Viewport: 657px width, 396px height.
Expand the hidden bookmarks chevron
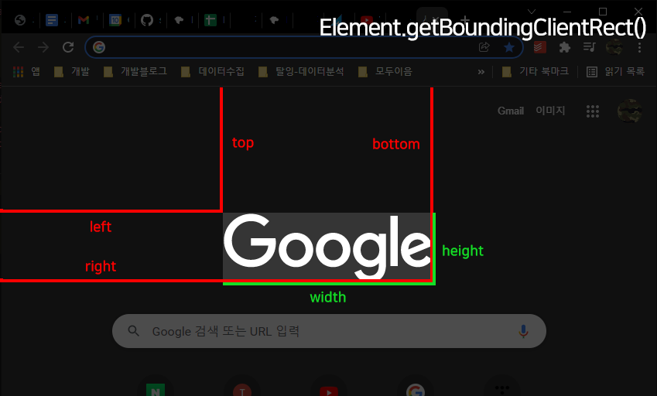[481, 72]
